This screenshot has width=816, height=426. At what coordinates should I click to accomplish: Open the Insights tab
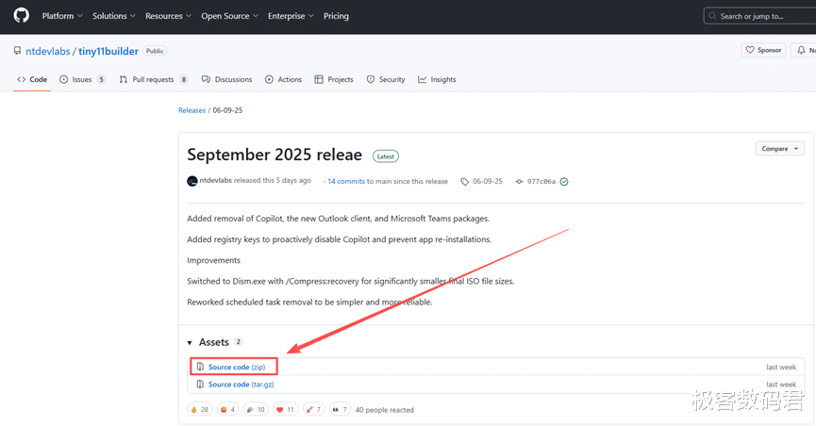(437, 79)
